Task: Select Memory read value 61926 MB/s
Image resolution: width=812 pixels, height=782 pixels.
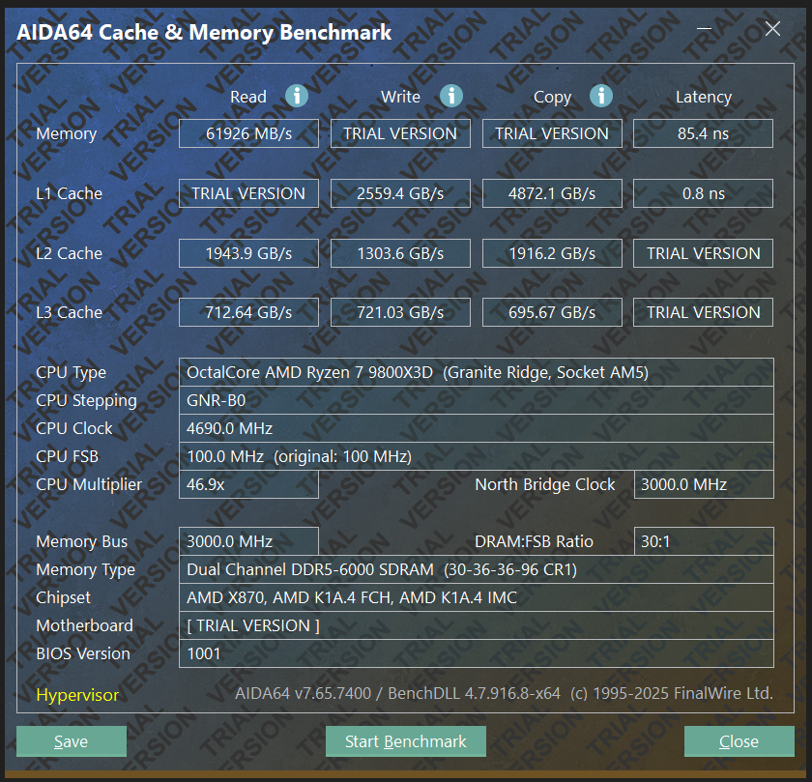Action: point(248,133)
